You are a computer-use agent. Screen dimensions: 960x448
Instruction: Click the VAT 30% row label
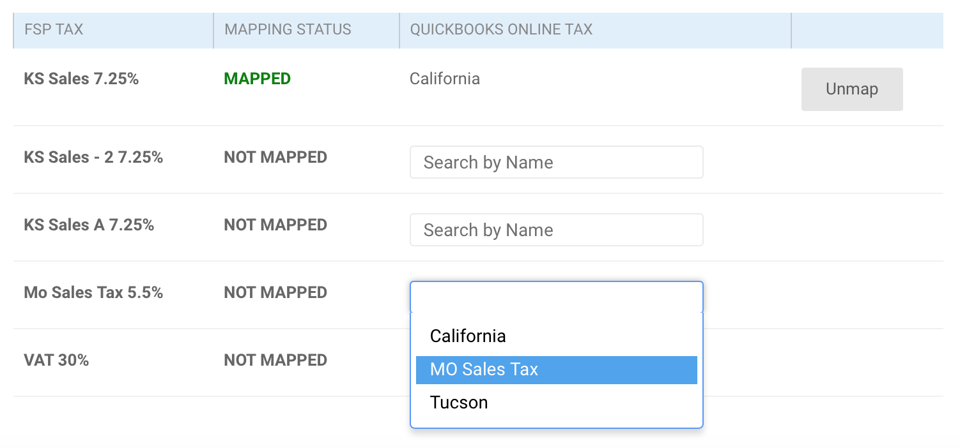56,361
